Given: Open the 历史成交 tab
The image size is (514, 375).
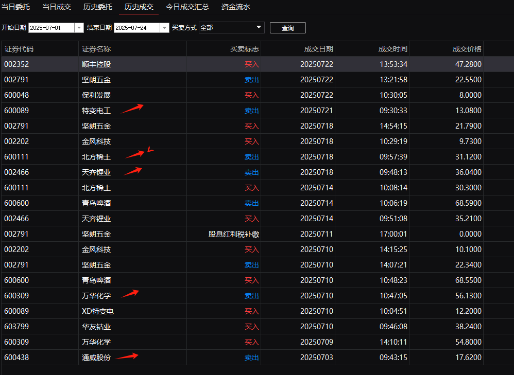Looking at the screenshot, I should 139,7.
